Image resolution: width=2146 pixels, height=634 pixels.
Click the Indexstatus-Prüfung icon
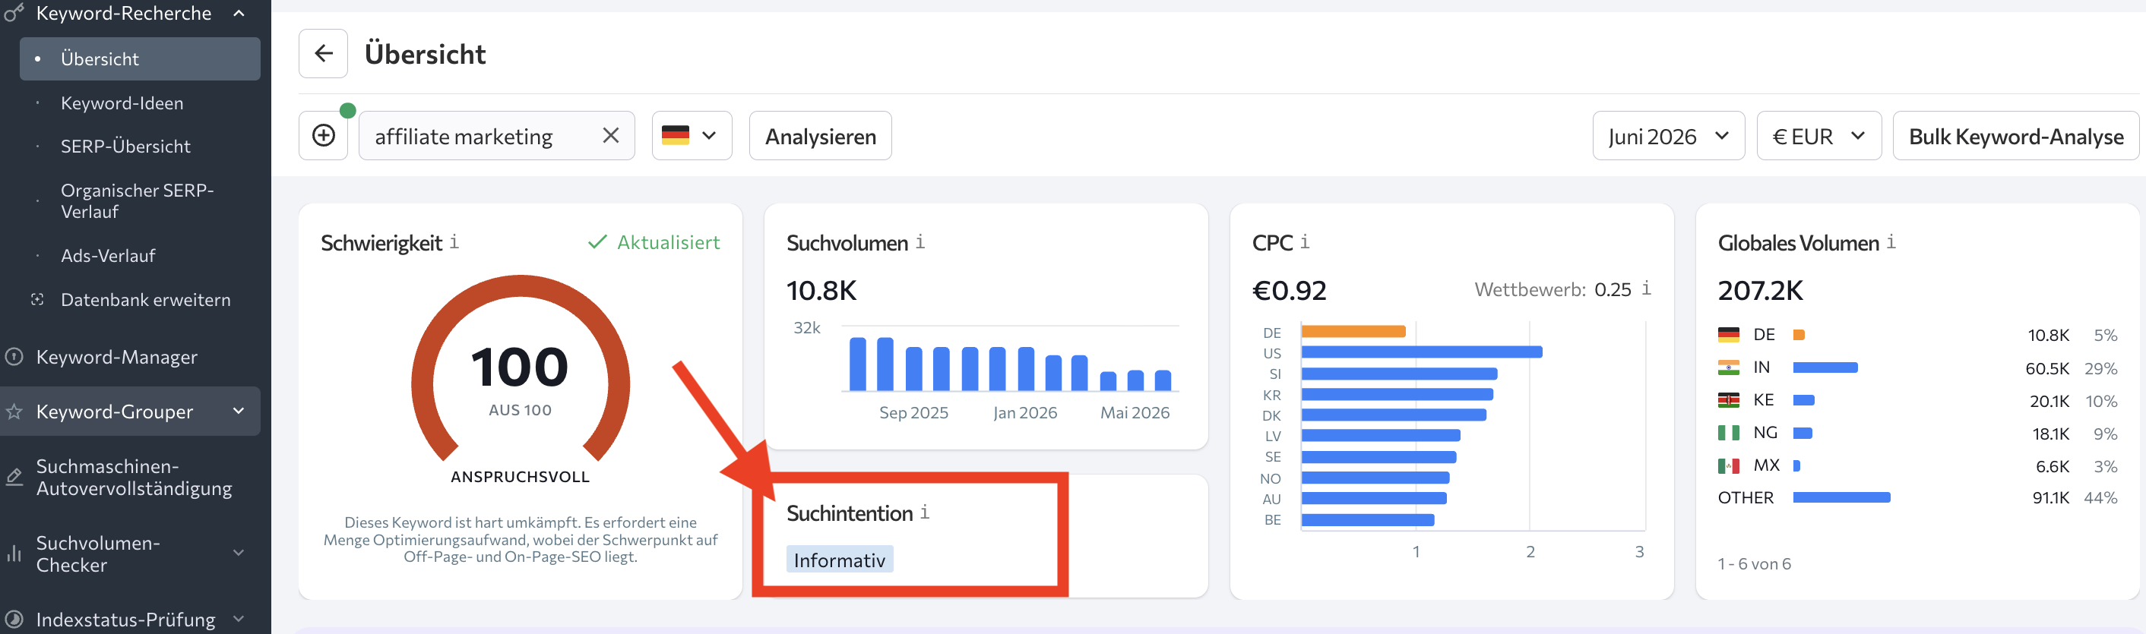[x=14, y=618]
